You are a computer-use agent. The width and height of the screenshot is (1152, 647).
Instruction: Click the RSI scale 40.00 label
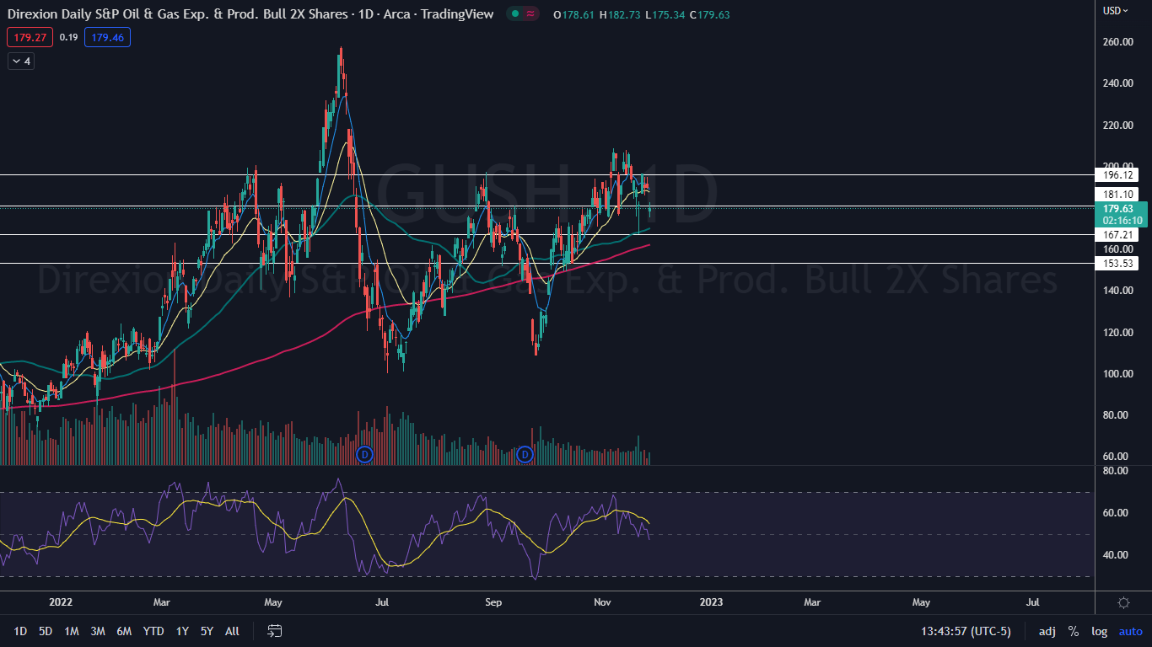tap(1114, 555)
